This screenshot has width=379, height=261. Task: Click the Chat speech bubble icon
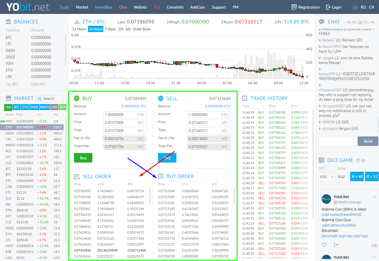[322, 22]
